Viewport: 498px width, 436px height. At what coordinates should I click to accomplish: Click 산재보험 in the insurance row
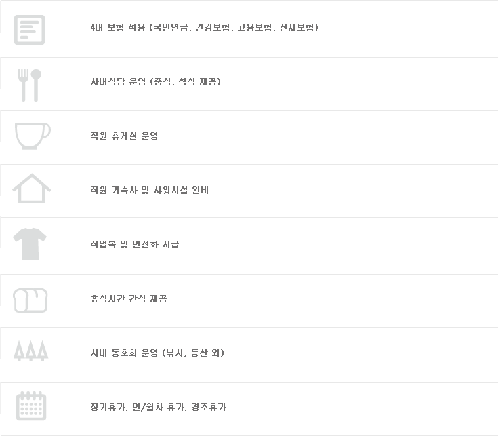pos(297,27)
